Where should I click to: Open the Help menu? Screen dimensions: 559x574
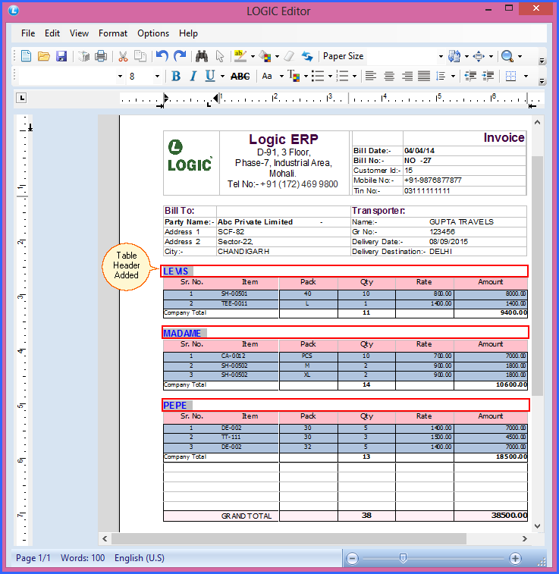[188, 33]
